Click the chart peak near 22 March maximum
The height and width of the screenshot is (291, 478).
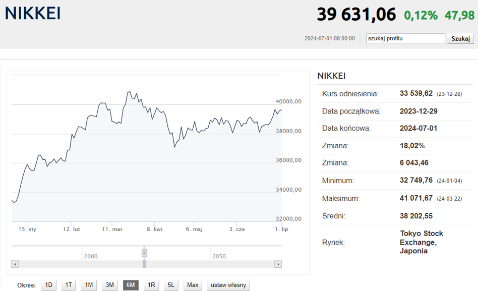(130, 91)
